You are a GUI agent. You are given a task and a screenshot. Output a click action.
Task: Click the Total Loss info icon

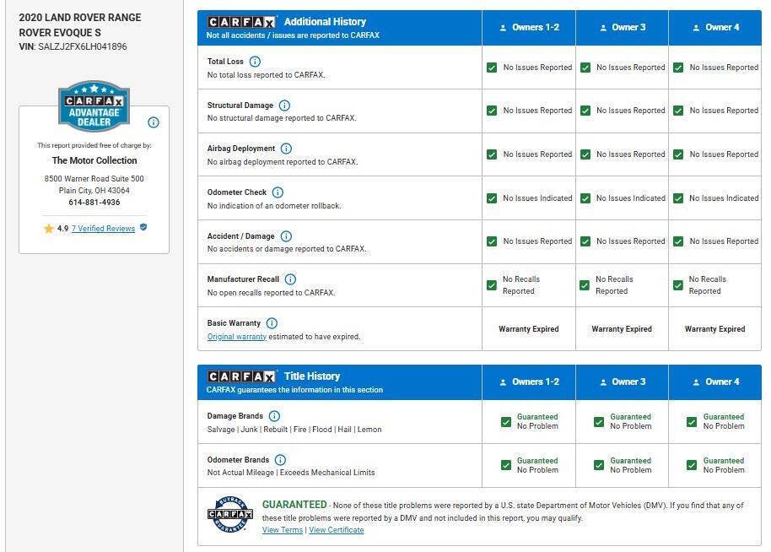(x=255, y=62)
